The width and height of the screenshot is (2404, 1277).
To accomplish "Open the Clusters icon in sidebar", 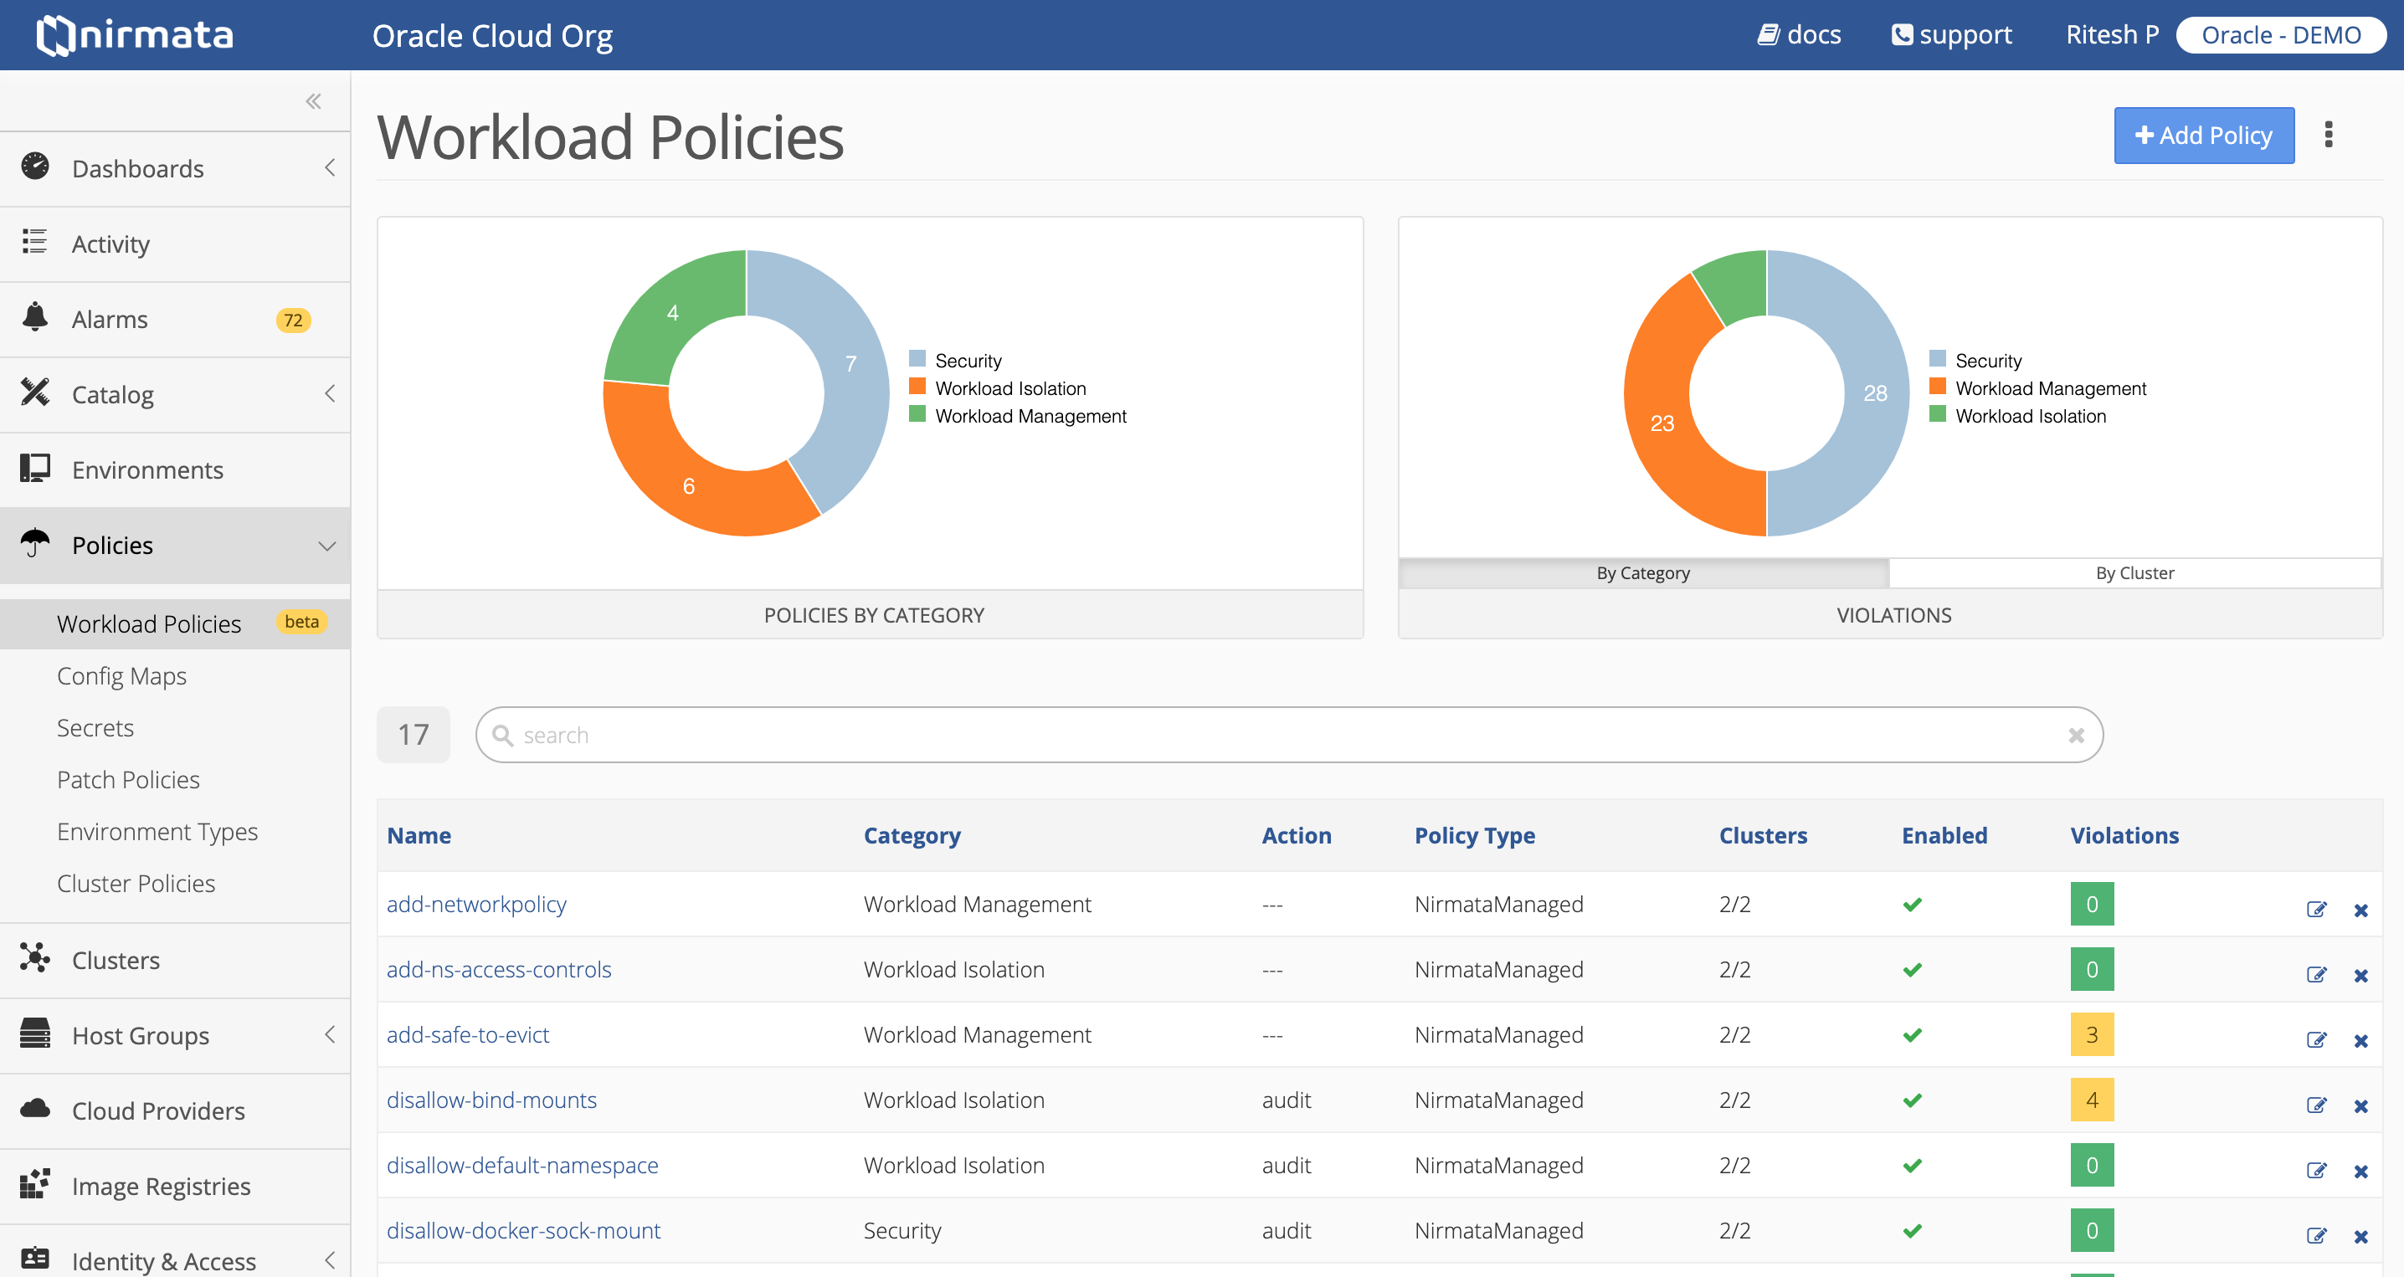I will (x=34, y=959).
